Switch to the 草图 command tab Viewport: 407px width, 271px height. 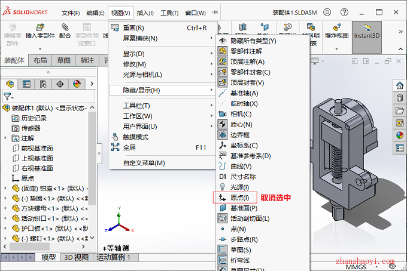[63, 60]
